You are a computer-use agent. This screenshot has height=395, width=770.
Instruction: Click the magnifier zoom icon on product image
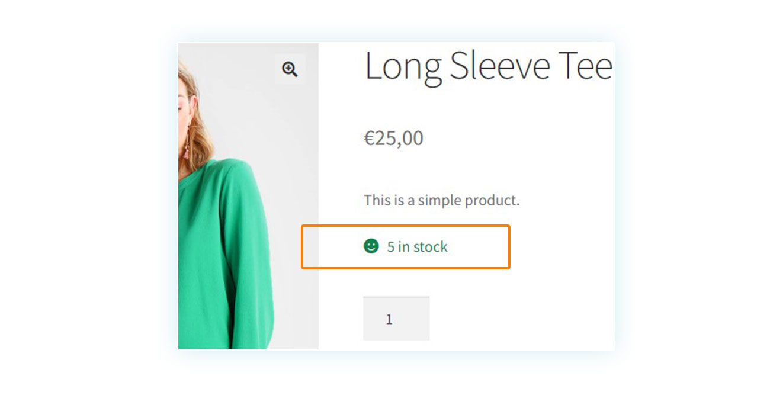(x=290, y=69)
